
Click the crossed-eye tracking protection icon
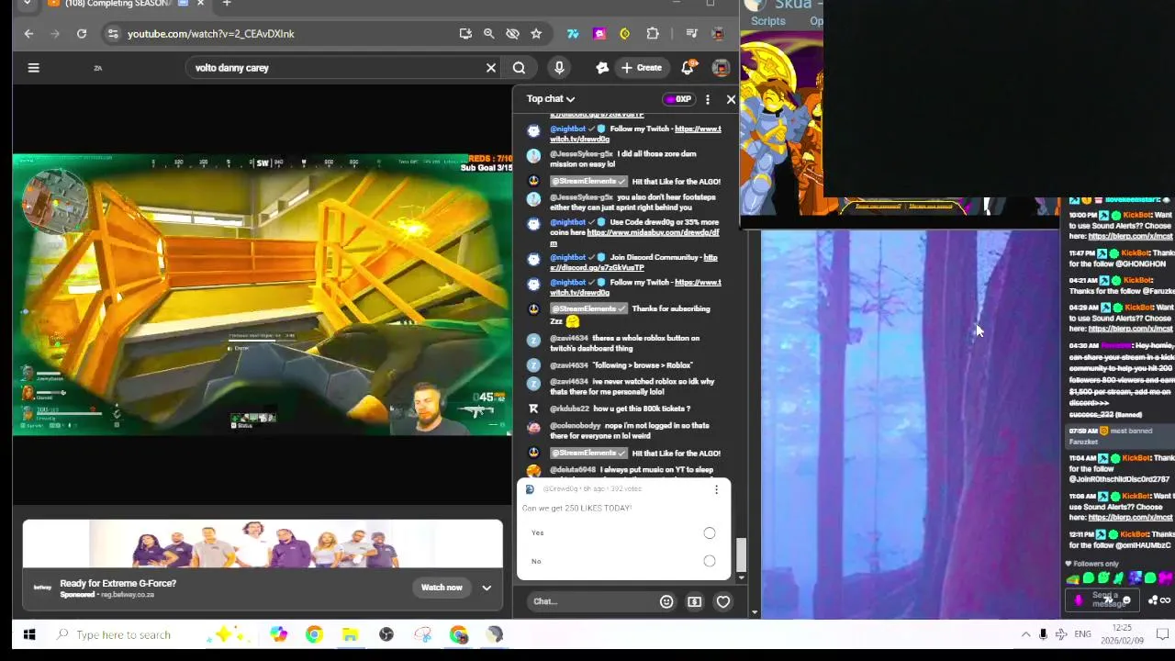(x=512, y=34)
